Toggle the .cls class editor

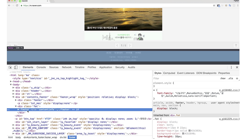(230, 78)
